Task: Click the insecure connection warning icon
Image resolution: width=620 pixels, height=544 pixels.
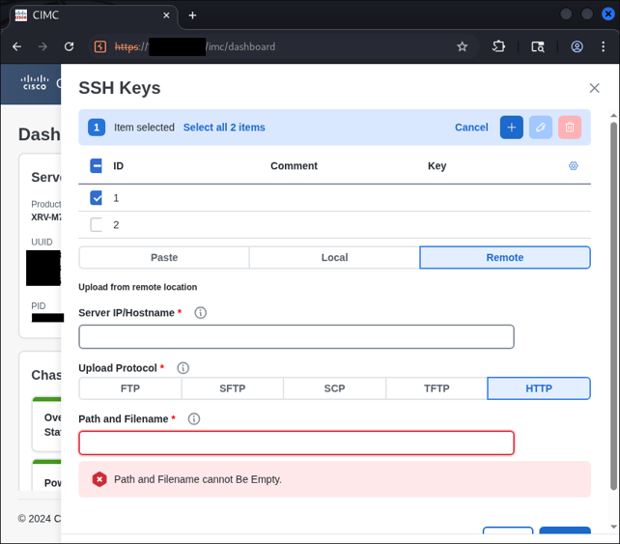Action: (x=100, y=46)
